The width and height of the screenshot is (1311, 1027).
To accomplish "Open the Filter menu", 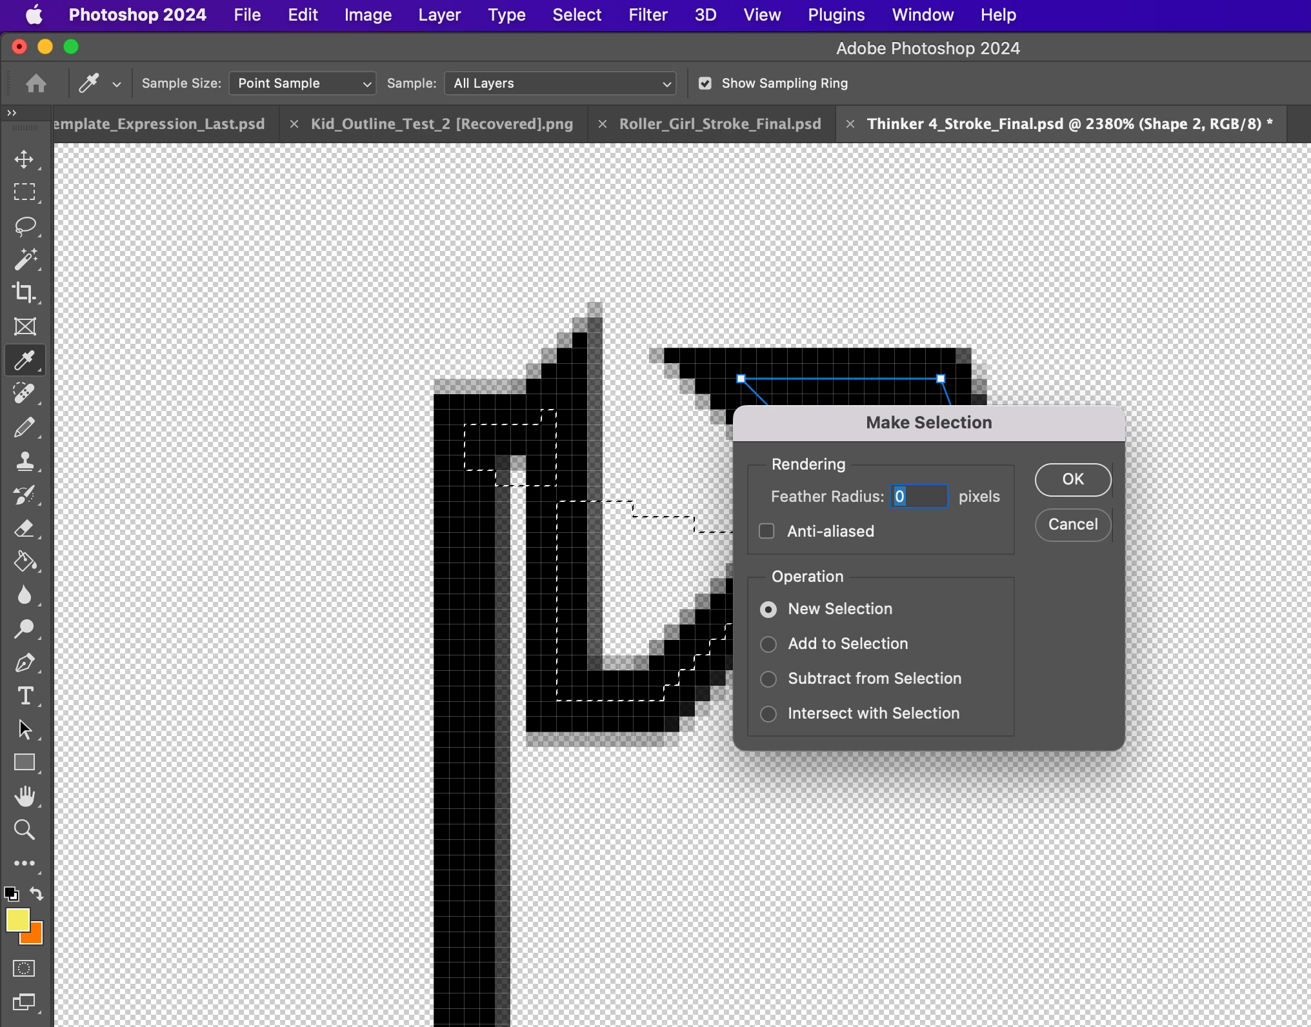I will click(647, 15).
